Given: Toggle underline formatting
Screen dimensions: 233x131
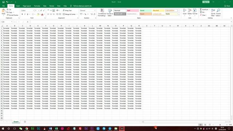Looking at the screenshot, I should (x=28, y=14).
